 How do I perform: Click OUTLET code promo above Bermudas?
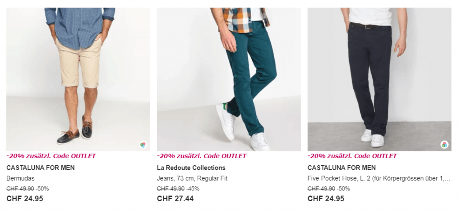(51, 156)
